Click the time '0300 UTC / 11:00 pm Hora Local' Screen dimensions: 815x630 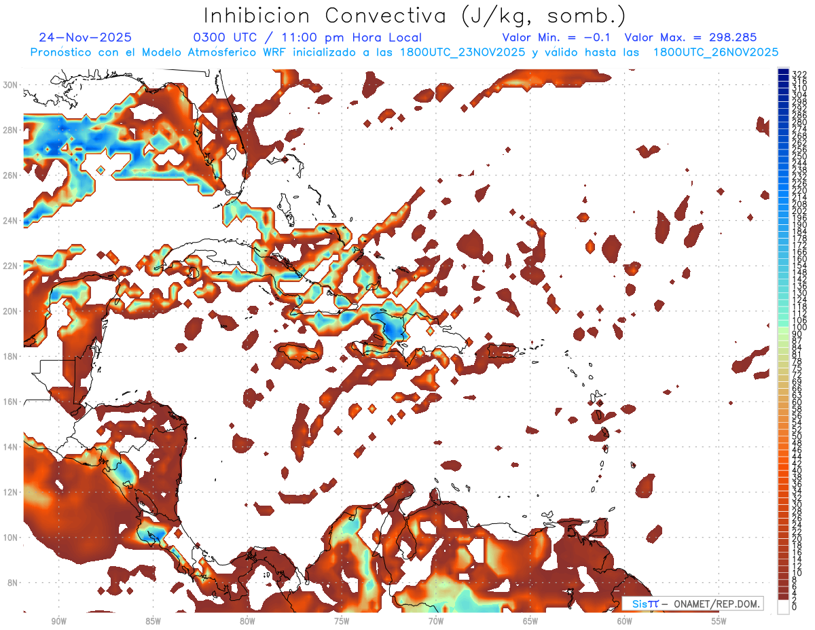[308, 38]
